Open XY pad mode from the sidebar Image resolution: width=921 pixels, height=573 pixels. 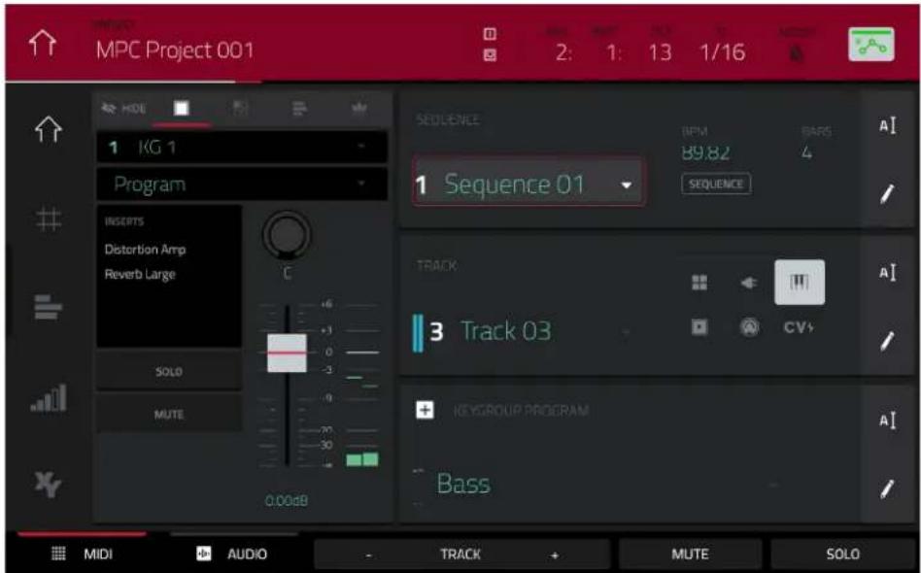48,485
